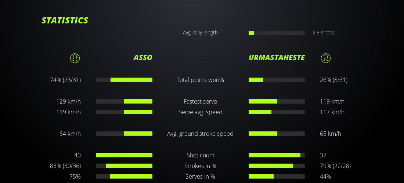
Task: Click the Shot count label
Action: [x=200, y=155]
